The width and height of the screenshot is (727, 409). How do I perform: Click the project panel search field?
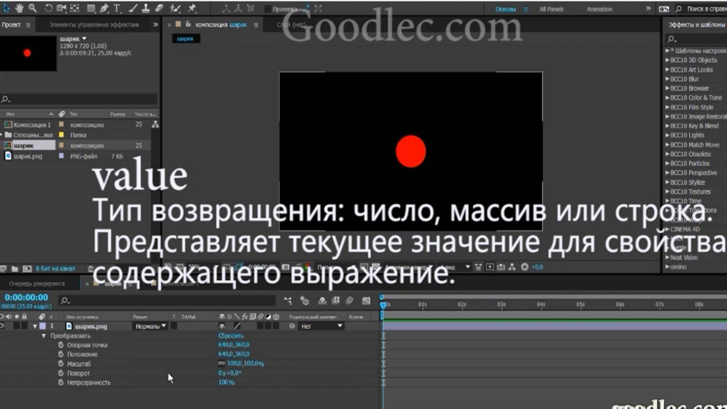[x=79, y=99]
